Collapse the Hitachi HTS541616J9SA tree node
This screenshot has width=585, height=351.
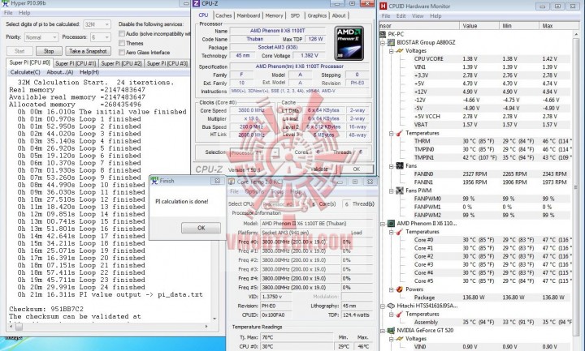coord(383,306)
